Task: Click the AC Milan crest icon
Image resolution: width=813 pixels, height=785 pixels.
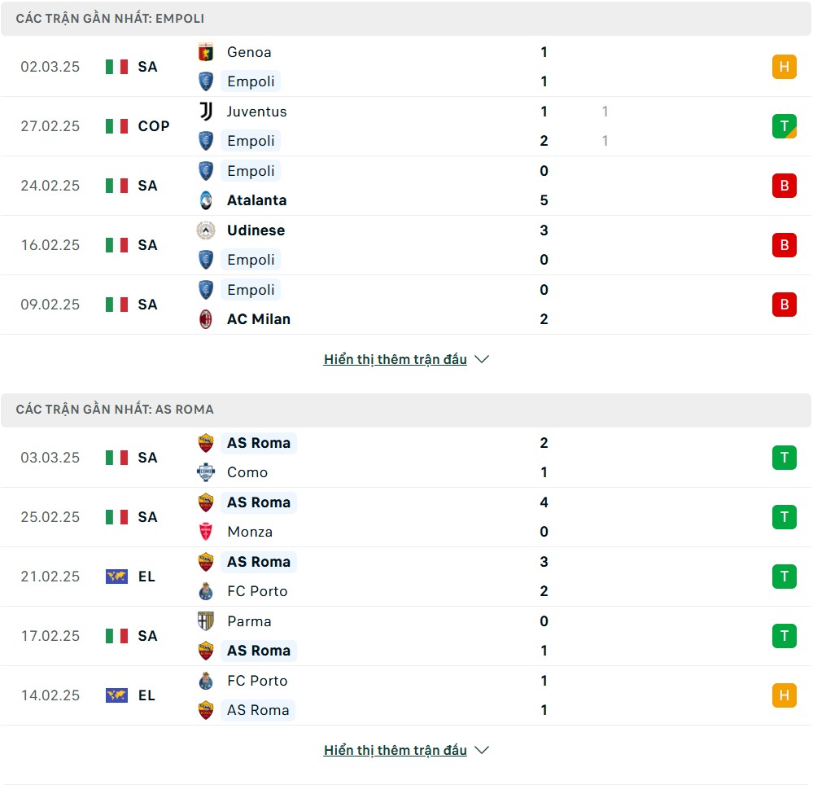Action: 206,319
